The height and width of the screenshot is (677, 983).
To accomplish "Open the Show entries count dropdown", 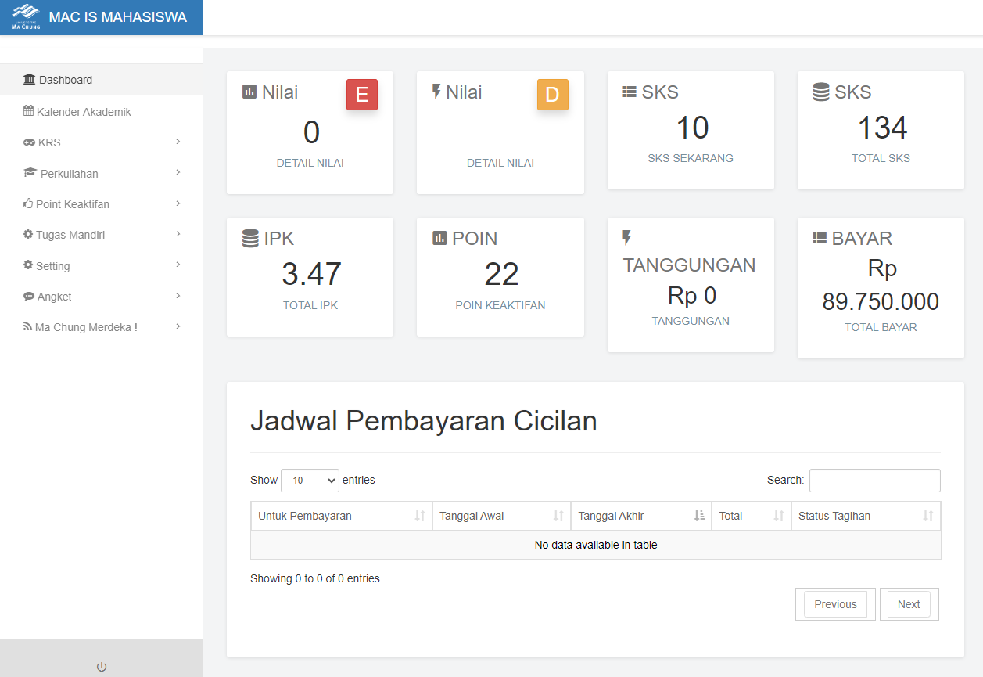I will pos(310,481).
